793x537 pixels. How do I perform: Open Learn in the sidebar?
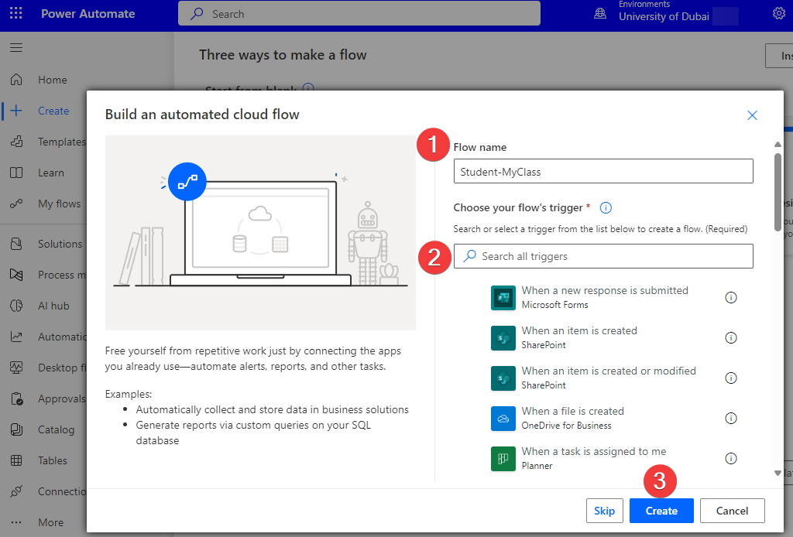coord(51,173)
